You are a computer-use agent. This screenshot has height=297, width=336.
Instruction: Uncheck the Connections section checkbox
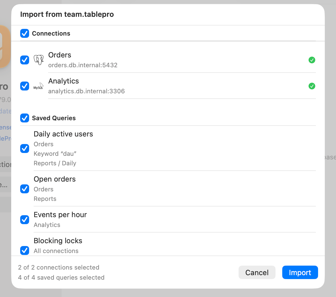25,33
